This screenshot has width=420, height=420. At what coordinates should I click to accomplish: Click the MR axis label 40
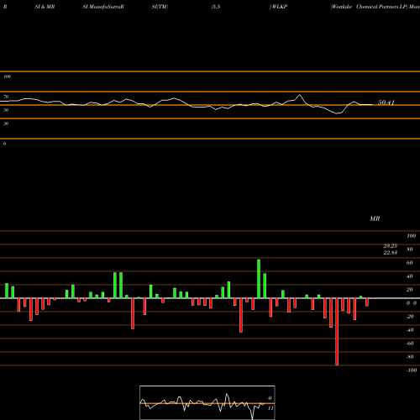409,276
